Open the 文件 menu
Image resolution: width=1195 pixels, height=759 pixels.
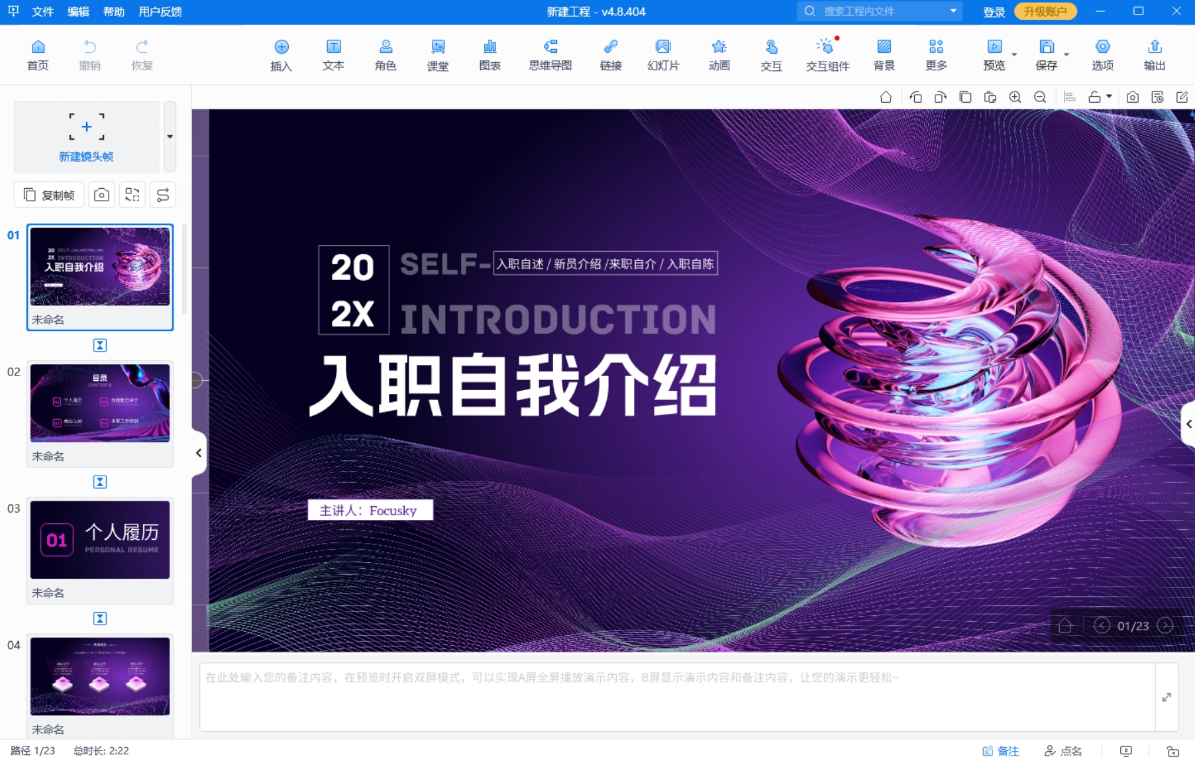point(42,11)
